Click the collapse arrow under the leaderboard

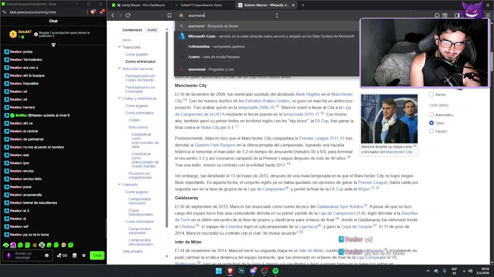point(53,45)
